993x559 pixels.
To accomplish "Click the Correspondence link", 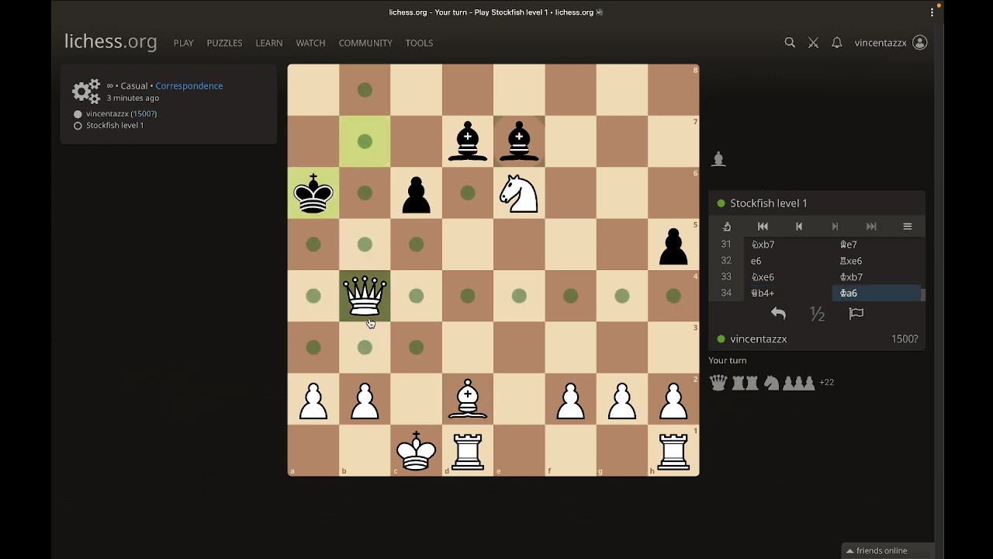I will [189, 86].
